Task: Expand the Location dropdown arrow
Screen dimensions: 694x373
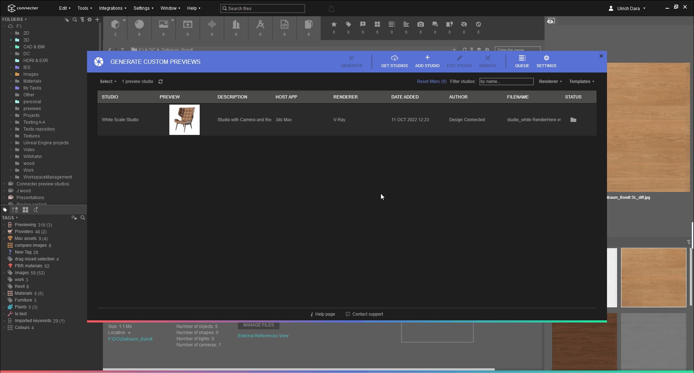Action: click(x=129, y=333)
